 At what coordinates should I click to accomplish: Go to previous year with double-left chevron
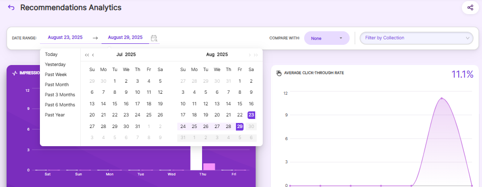(x=87, y=55)
